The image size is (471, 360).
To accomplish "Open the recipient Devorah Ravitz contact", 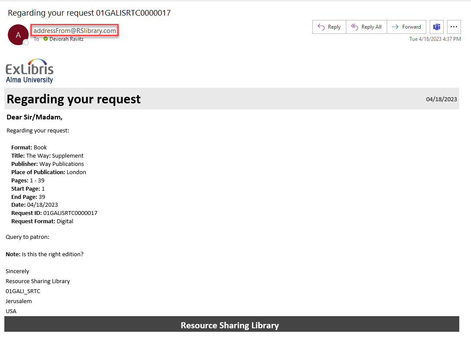I will [x=66, y=39].
